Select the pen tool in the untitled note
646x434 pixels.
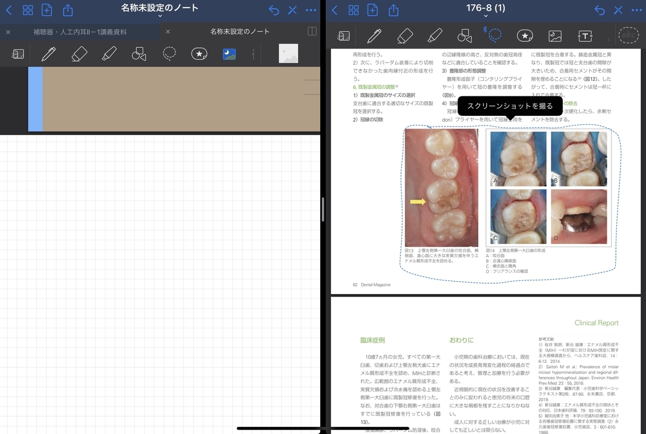(49, 53)
